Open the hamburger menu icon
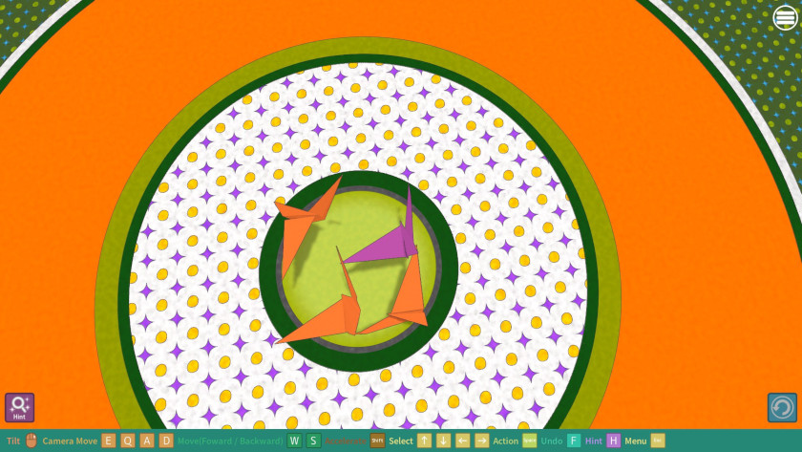Image resolution: width=802 pixels, height=452 pixels. (x=785, y=18)
